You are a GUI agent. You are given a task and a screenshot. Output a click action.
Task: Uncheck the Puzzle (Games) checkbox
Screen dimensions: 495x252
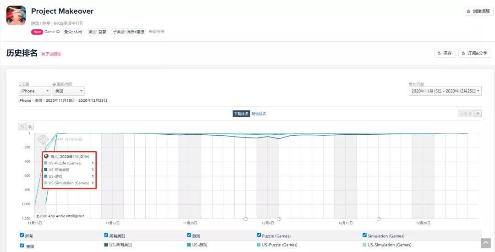click(259, 236)
